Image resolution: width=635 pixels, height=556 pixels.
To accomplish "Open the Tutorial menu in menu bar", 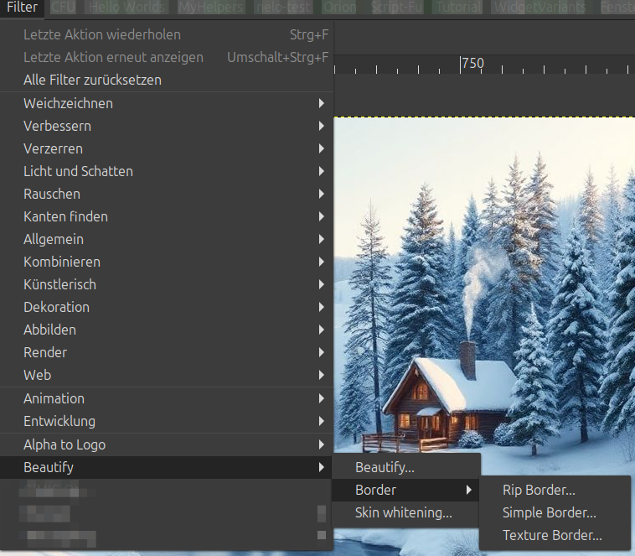I will (x=458, y=8).
